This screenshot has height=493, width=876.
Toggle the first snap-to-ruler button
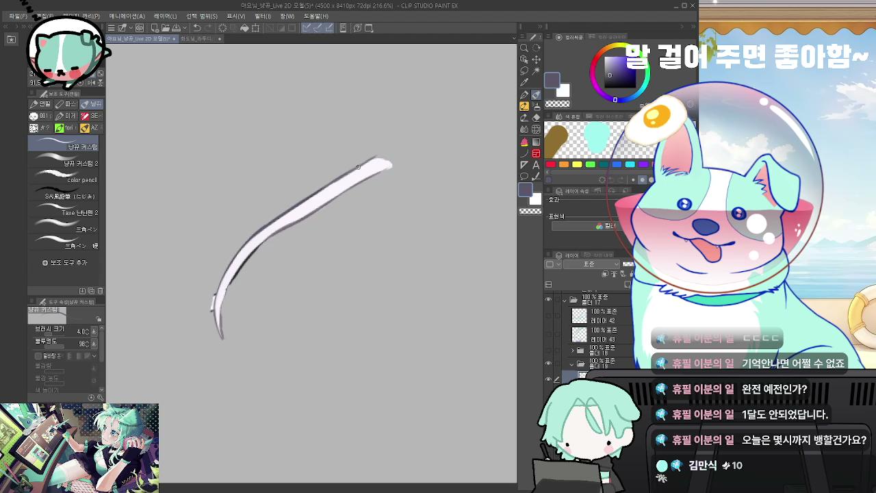click(307, 28)
